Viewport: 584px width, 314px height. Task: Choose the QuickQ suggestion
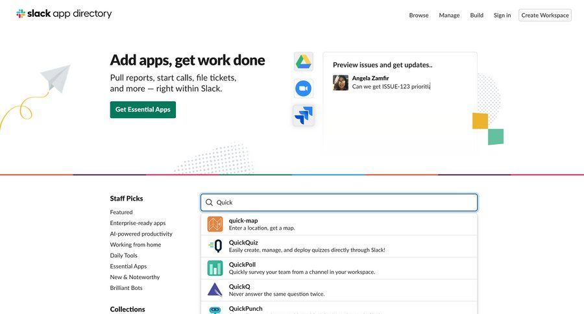339,290
